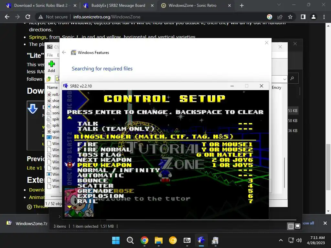
Task: Expand the address dropdown in Explorer window
Action: point(284,79)
